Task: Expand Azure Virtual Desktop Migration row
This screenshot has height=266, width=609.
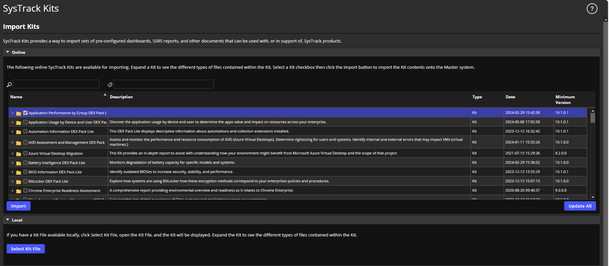Action: coord(13,154)
